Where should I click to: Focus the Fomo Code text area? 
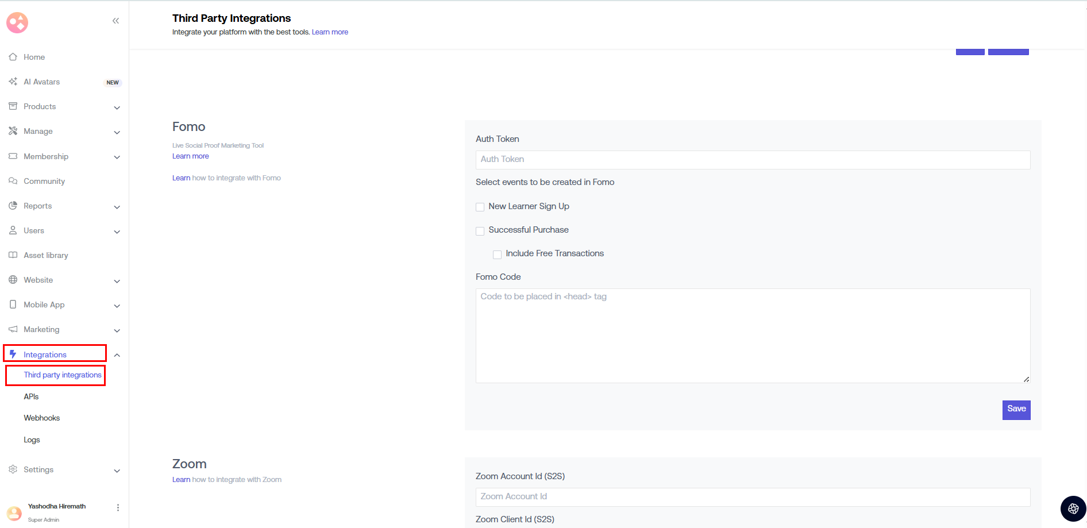pyautogui.click(x=753, y=336)
